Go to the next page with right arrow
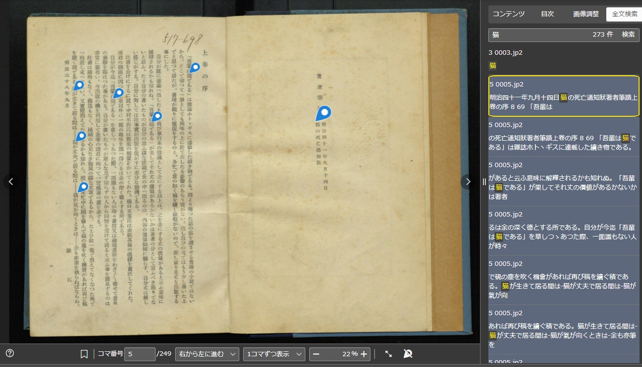Screen dimensions: 642x367 point(468,181)
